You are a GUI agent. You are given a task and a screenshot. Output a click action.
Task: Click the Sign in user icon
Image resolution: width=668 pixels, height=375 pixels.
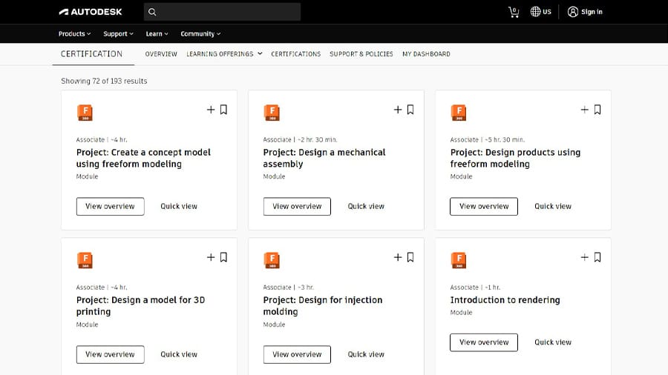click(x=572, y=11)
